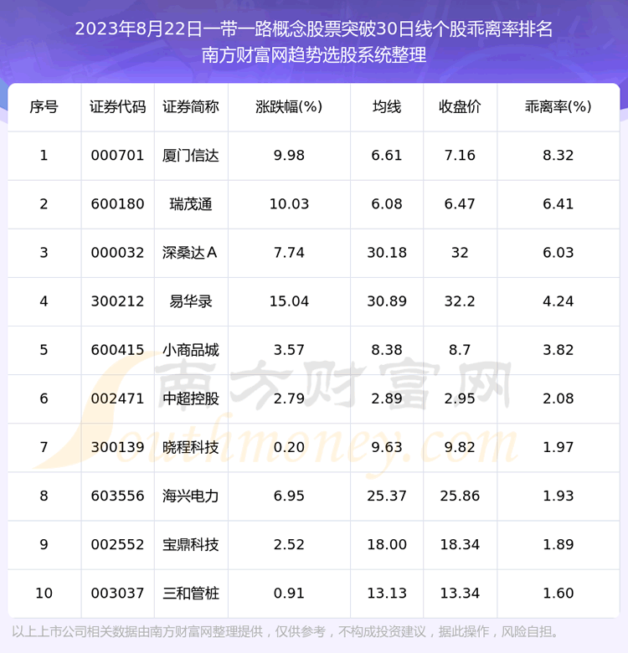Click stock code 600180
The image size is (628, 653).
[117, 204]
